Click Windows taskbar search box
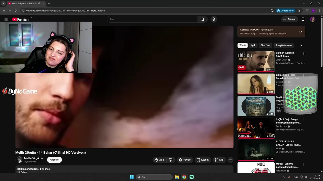This screenshot has width=323, height=181. point(154,177)
